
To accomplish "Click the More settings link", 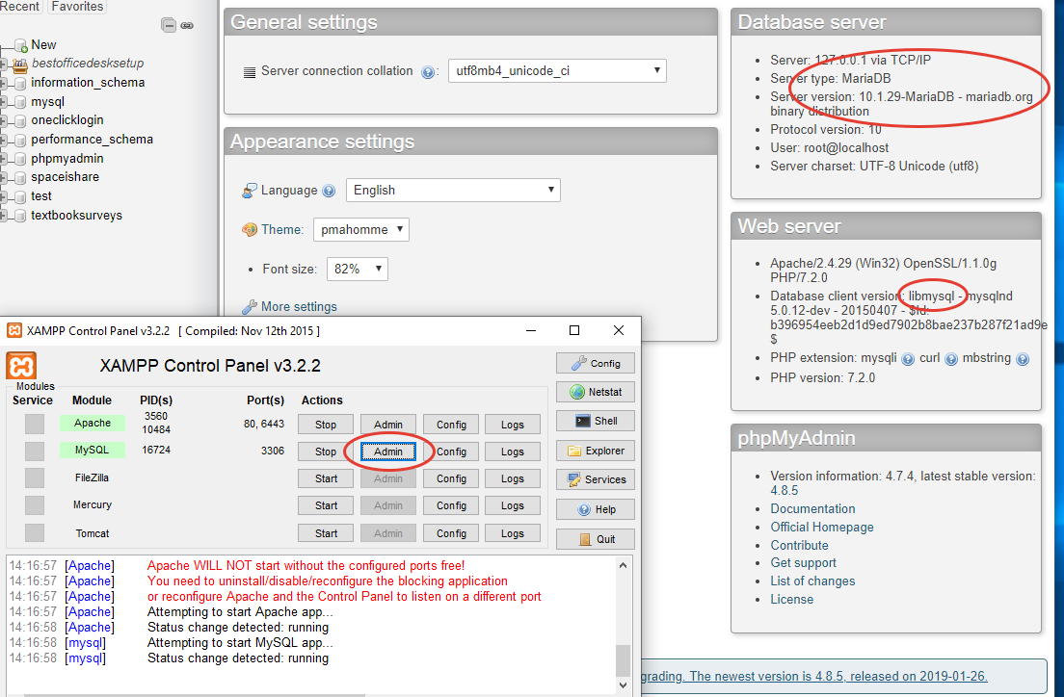I will [299, 306].
